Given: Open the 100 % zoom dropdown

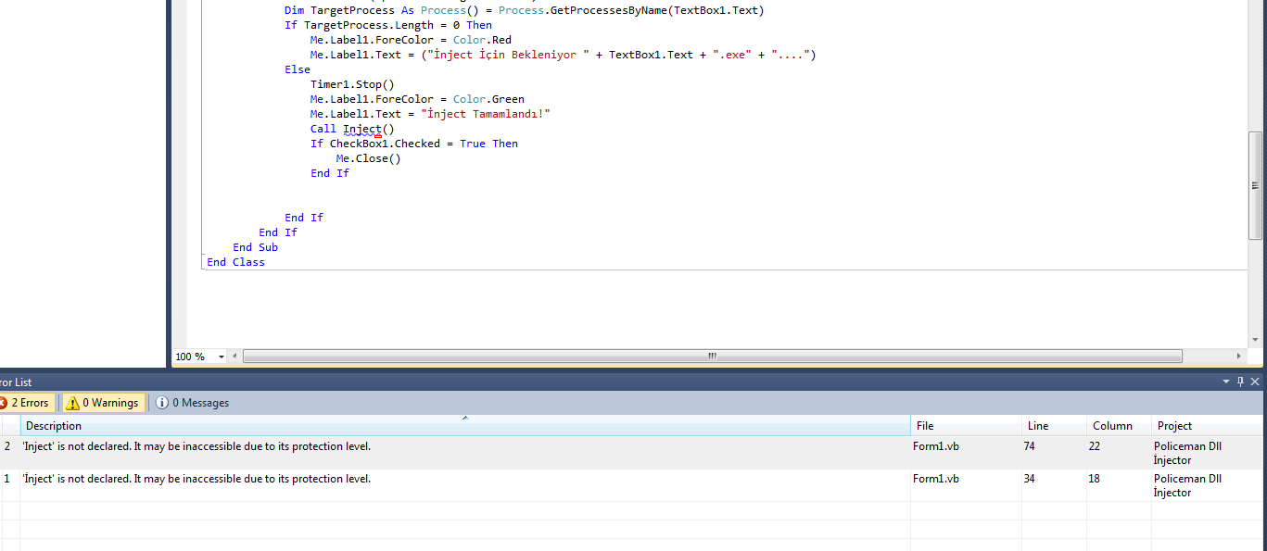Looking at the screenshot, I should pos(222,357).
